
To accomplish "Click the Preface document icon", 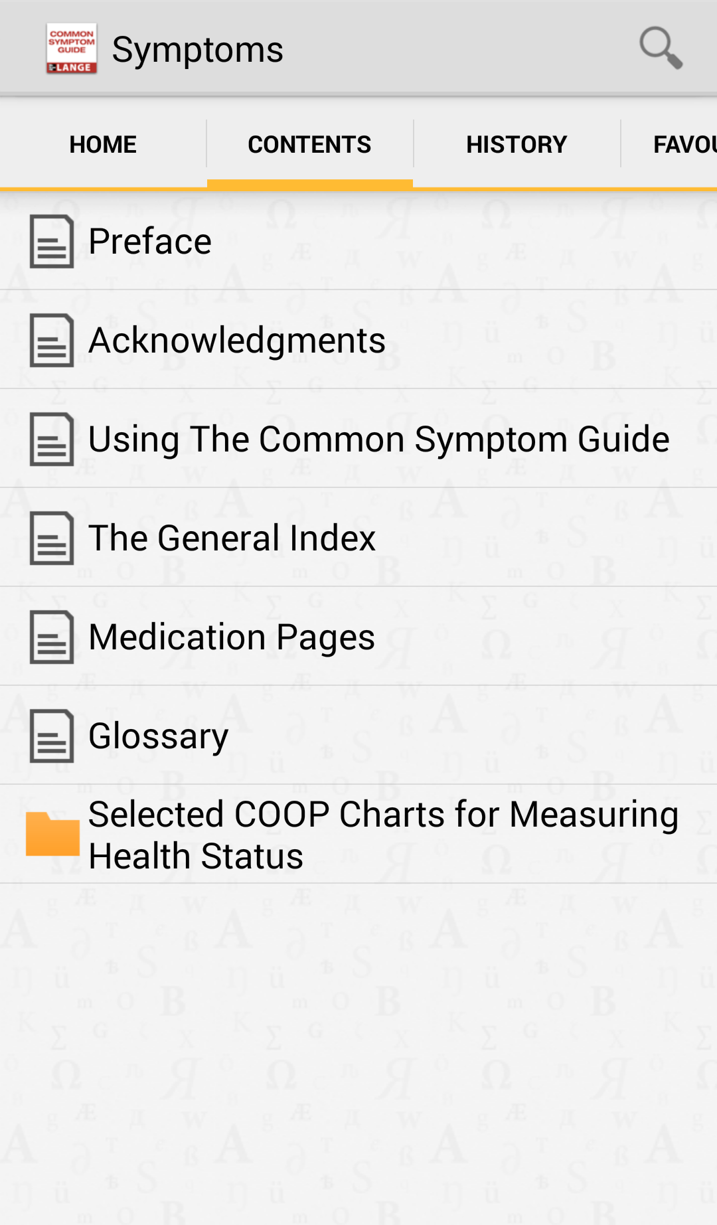I will point(52,241).
